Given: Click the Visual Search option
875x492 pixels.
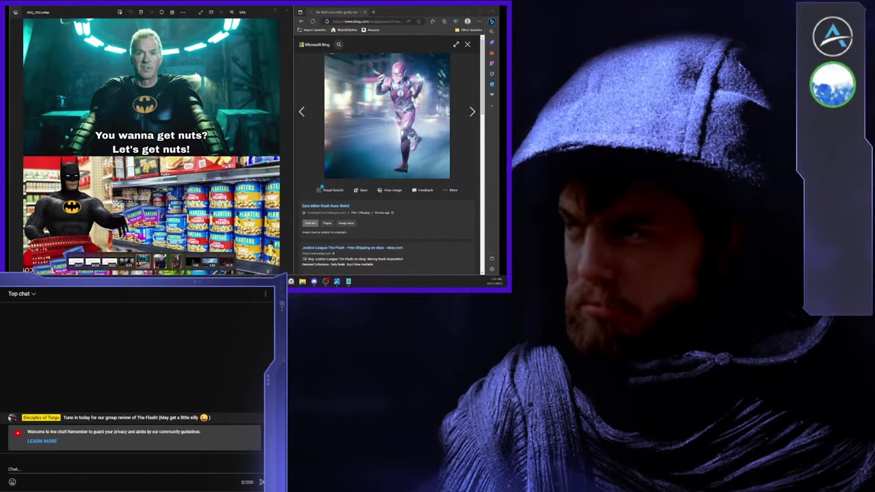Looking at the screenshot, I should [330, 190].
